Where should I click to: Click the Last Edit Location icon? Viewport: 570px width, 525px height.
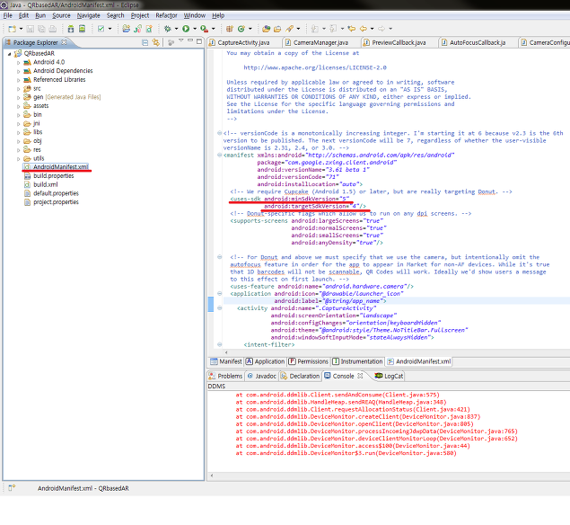point(351,29)
